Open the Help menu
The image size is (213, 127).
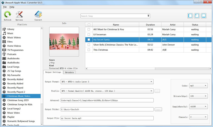pyautogui.click(x=12, y=7)
